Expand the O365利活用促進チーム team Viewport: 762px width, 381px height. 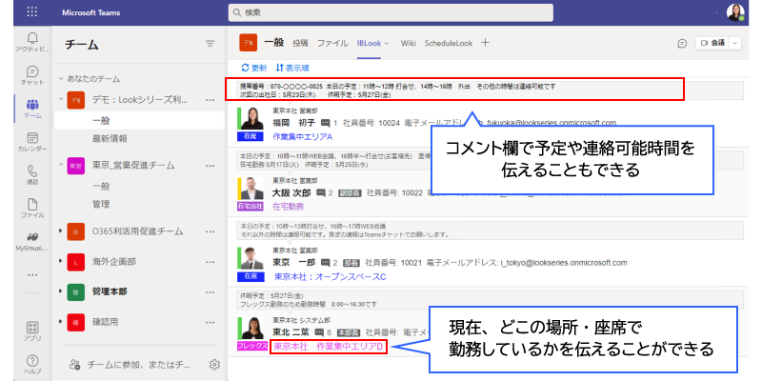pos(62,231)
